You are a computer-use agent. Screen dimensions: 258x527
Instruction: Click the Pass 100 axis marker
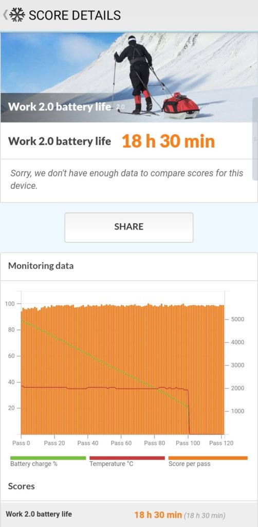tap(188, 443)
